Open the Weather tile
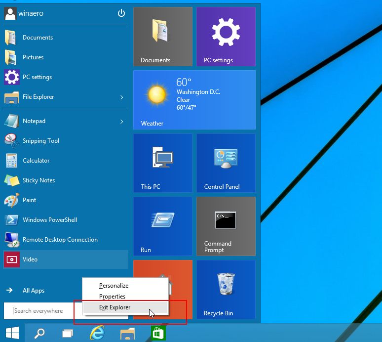Viewport: 382px width, 342px height. 194,100
